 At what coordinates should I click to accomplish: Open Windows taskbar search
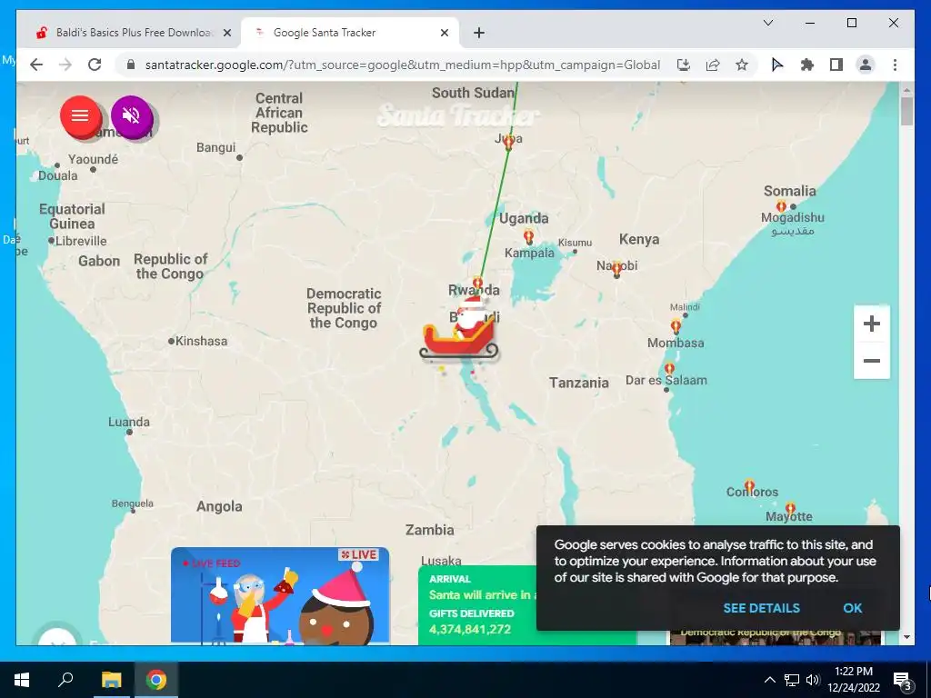(x=65, y=680)
